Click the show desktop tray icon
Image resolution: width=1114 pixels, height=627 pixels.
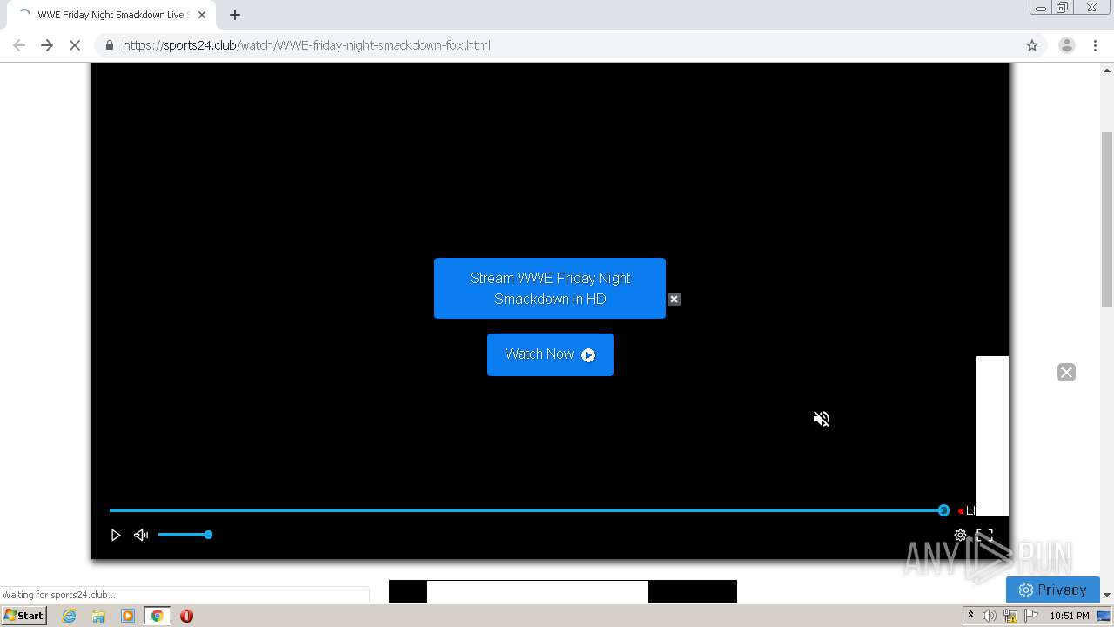[x=1104, y=616]
